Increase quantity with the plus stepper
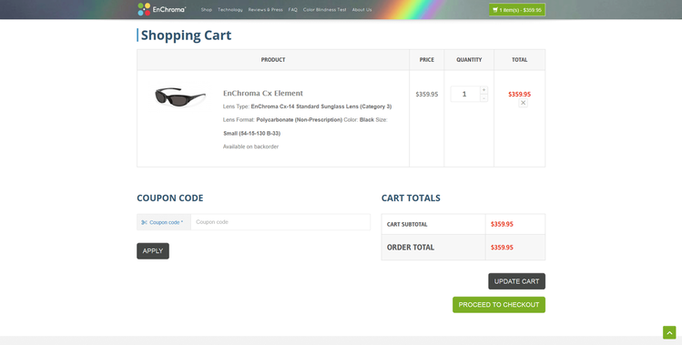Screen dimensions: 682x345 484,90
